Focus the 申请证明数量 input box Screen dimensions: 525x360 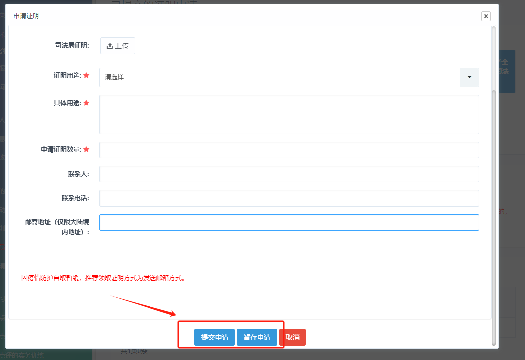(x=289, y=150)
